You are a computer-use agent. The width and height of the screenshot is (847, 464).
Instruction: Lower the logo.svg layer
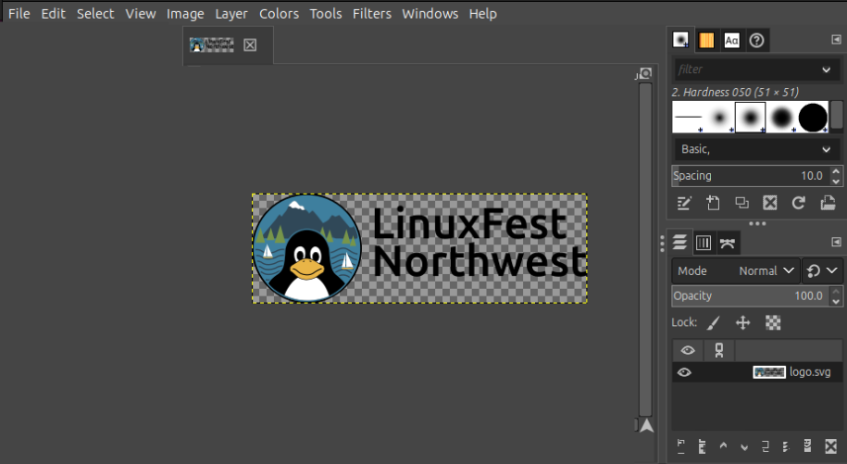[744, 446]
